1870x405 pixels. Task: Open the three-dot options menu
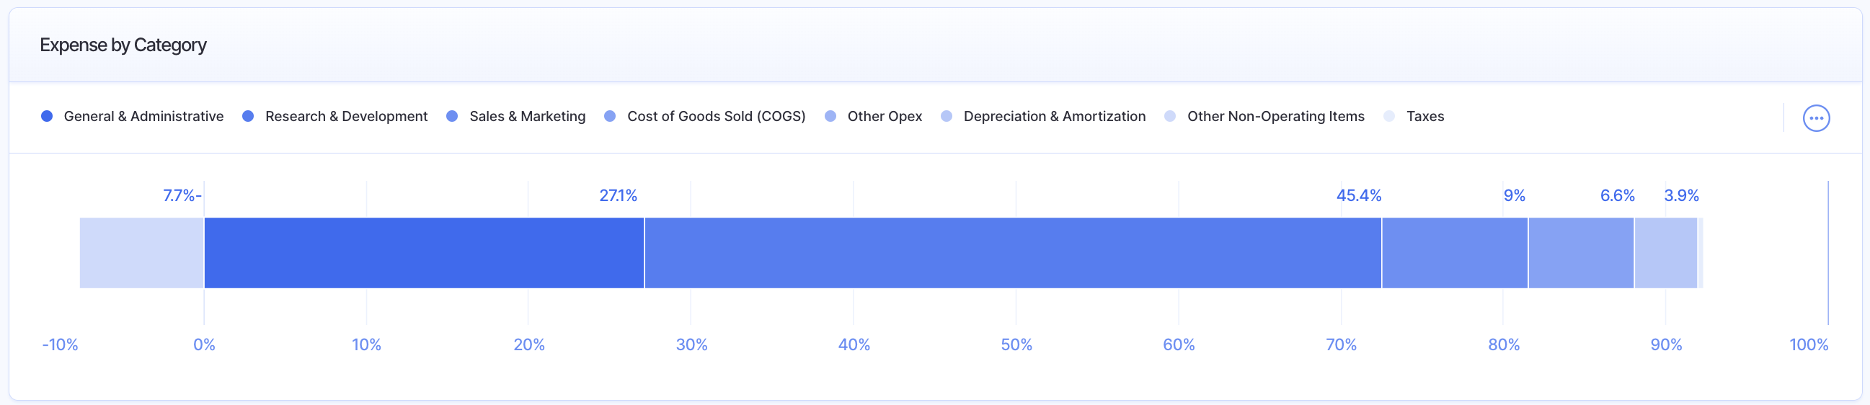tap(1815, 117)
